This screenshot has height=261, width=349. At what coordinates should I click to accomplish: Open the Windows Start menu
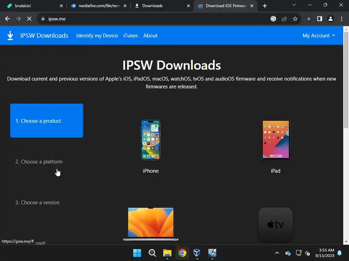click(x=137, y=253)
